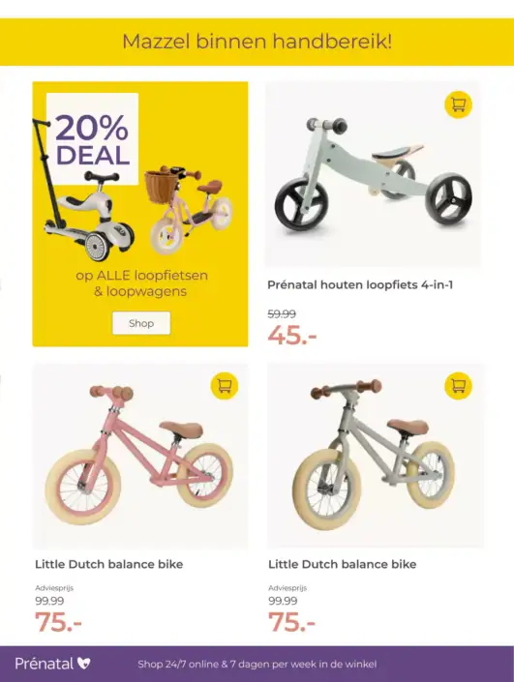Viewport: 514px width, 682px height.
Task: Select the 75.- price under pink bike
Action: 58,622
